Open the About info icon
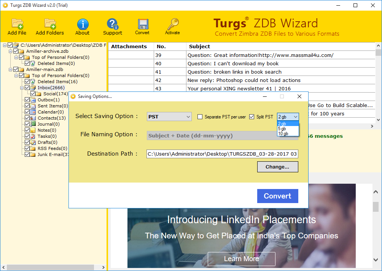The image size is (382, 271). (83, 24)
